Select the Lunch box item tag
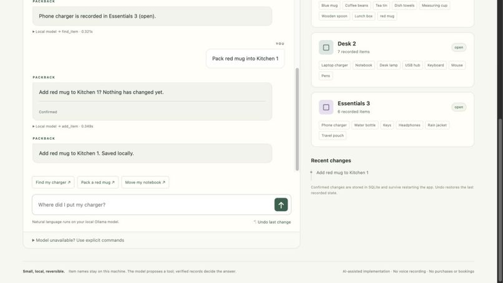 [x=363, y=16]
